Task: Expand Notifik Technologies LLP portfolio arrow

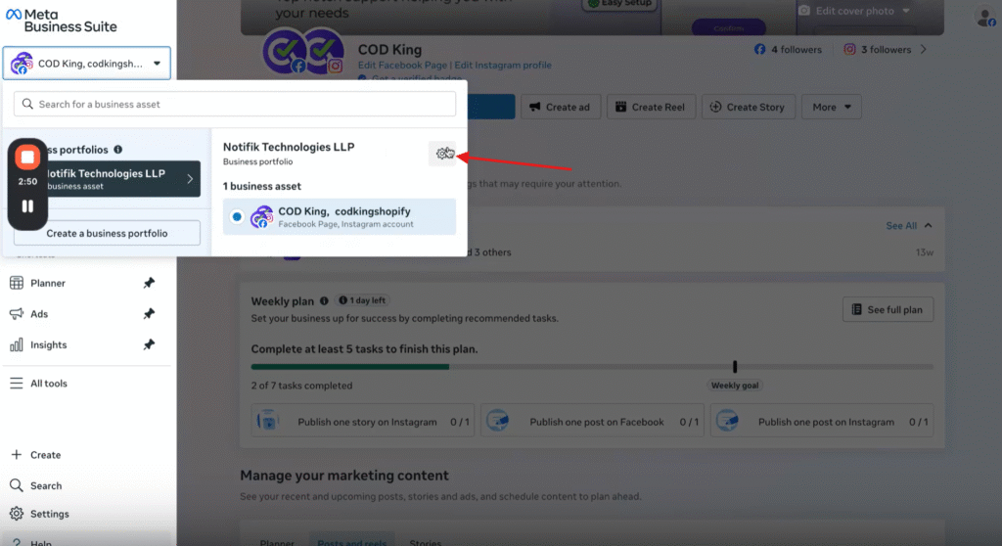Action: click(190, 179)
